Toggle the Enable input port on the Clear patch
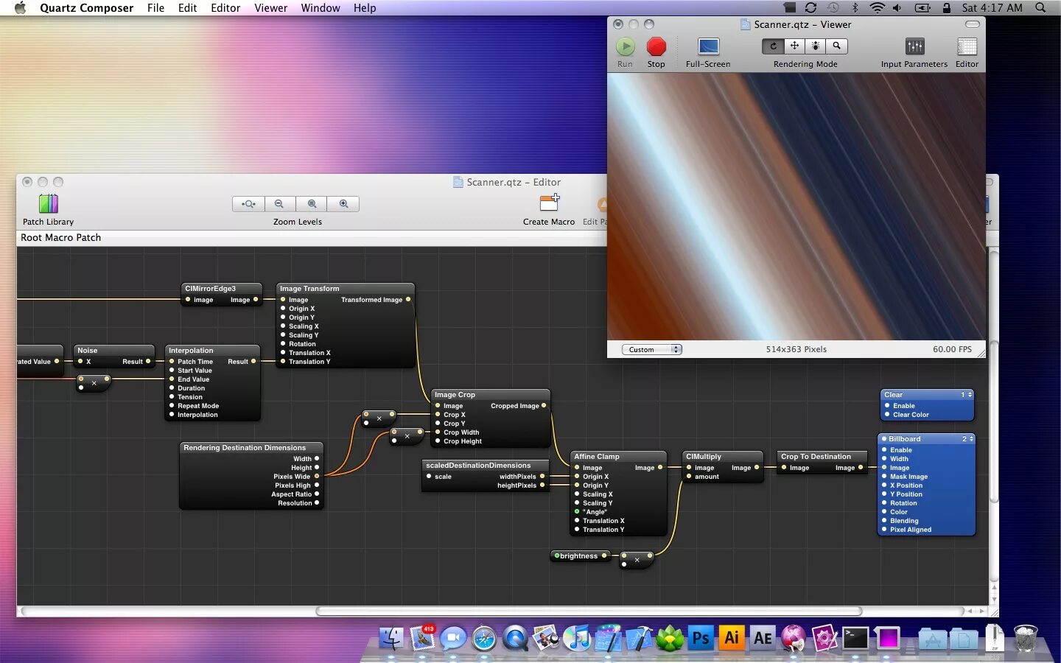Screen dimensions: 1061x663 886,406
